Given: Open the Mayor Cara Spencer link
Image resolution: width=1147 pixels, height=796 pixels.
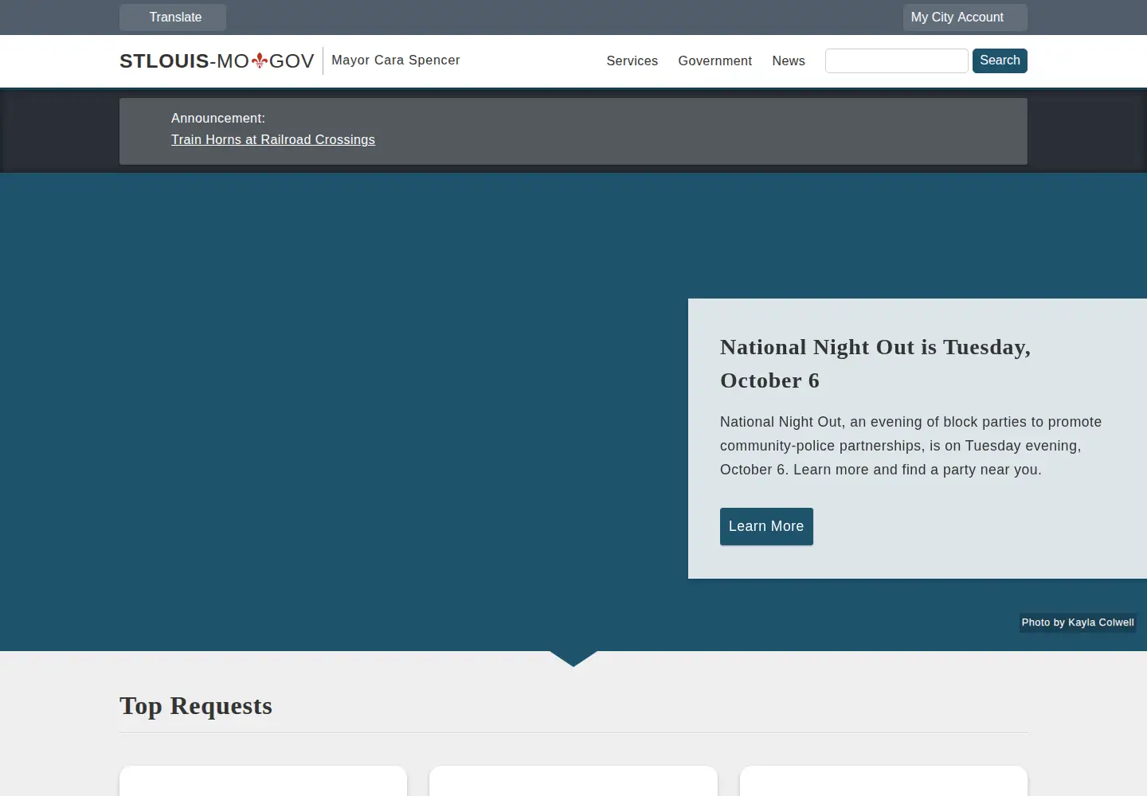Looking at the screenshot, I should (396, 60).
